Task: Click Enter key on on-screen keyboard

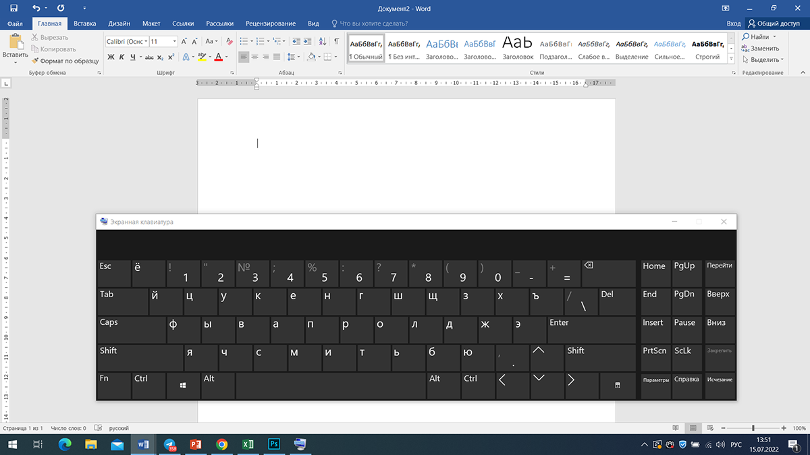Action: [x=590, y=329]
